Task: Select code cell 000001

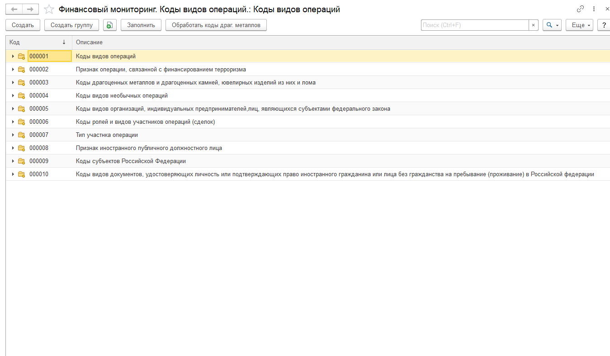Action: coord(50,56)
